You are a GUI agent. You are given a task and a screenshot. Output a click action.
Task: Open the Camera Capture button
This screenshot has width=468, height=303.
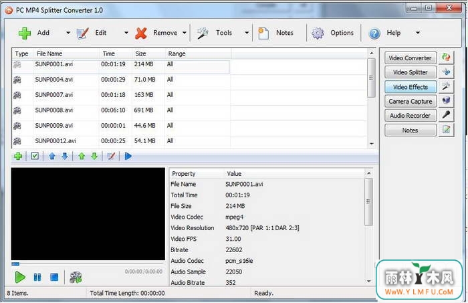pos(411,101)
